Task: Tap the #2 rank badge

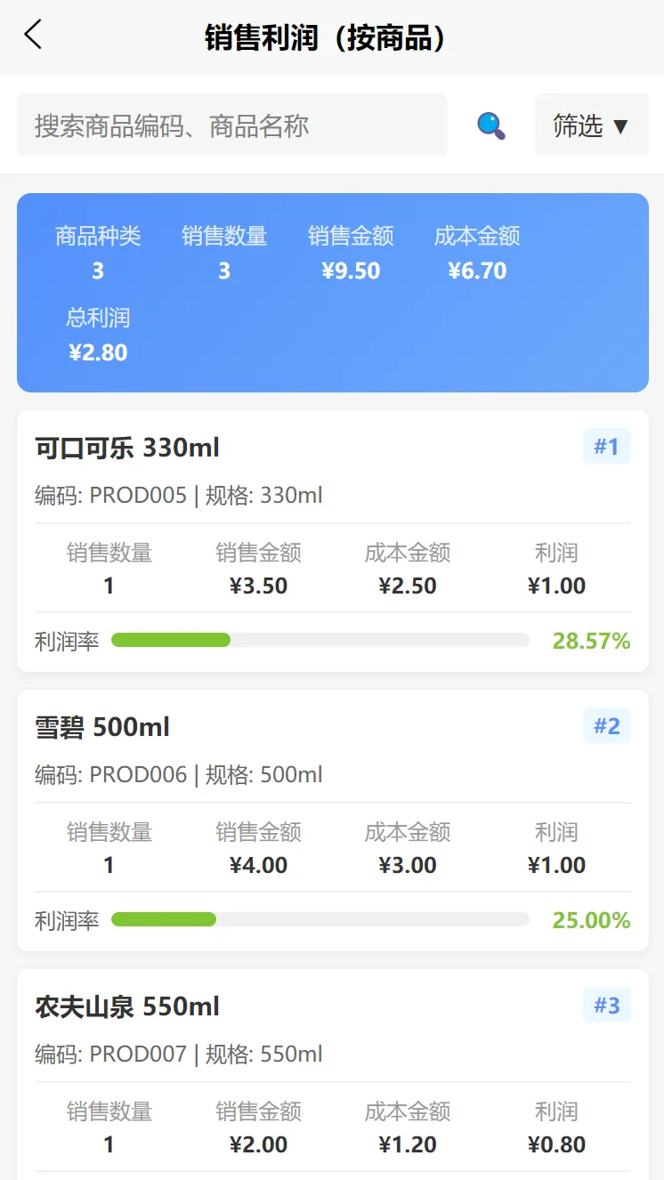Action: [606, 726]
